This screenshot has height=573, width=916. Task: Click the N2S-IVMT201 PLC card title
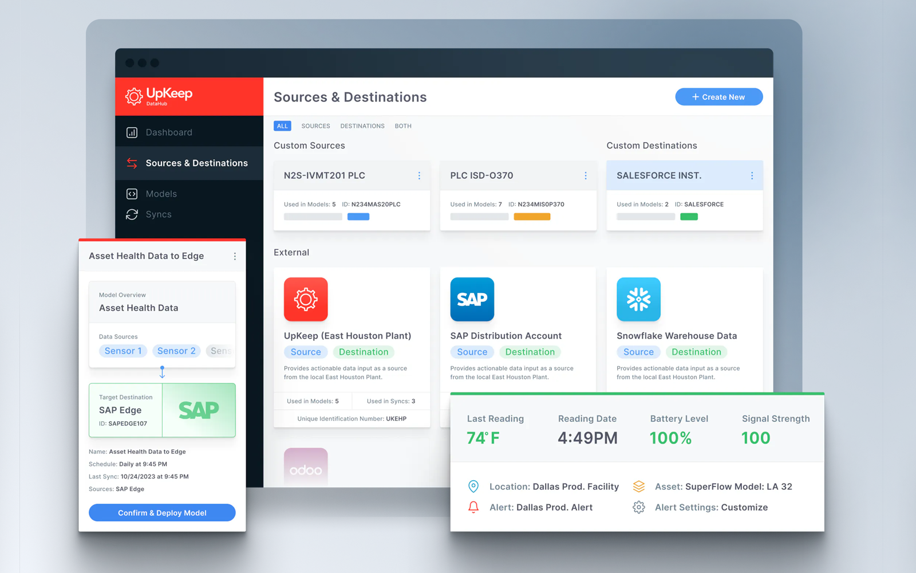(325, 176)
